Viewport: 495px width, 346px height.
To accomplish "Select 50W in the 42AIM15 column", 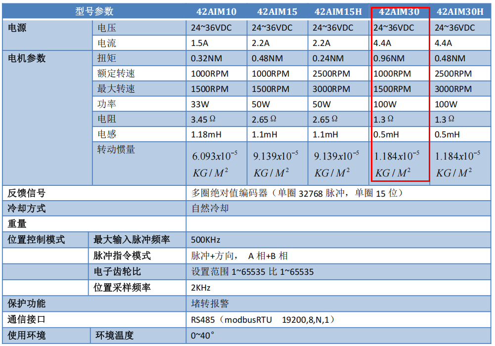I will point(261,104).
